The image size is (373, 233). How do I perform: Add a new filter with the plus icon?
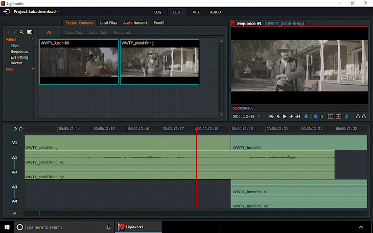click(33, 39)
